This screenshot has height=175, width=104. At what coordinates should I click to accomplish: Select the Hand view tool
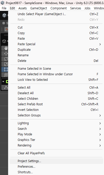pyautogui.click(x=6, y=48)
